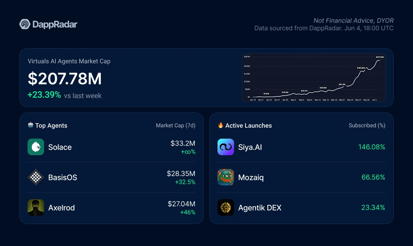
Task: Open the Solace agent avatar
Action: [36, 147]
